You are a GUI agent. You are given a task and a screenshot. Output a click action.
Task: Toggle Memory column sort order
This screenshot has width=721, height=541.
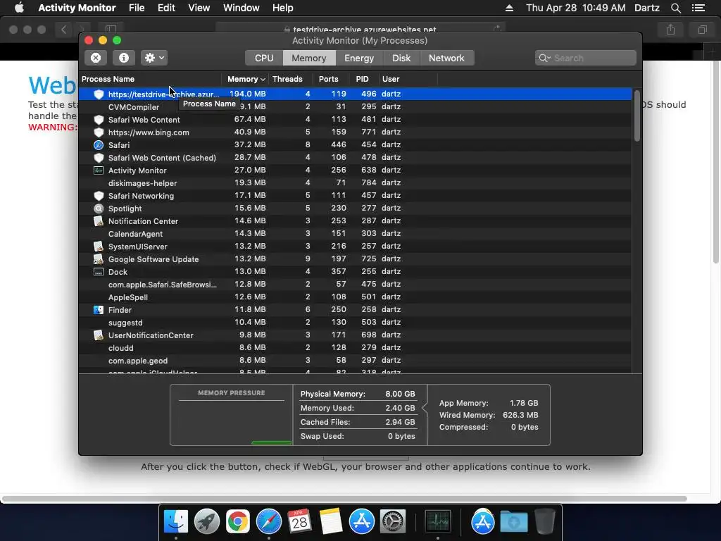244,79
